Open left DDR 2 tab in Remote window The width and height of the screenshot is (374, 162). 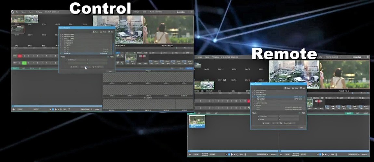[x=199, y=113]
